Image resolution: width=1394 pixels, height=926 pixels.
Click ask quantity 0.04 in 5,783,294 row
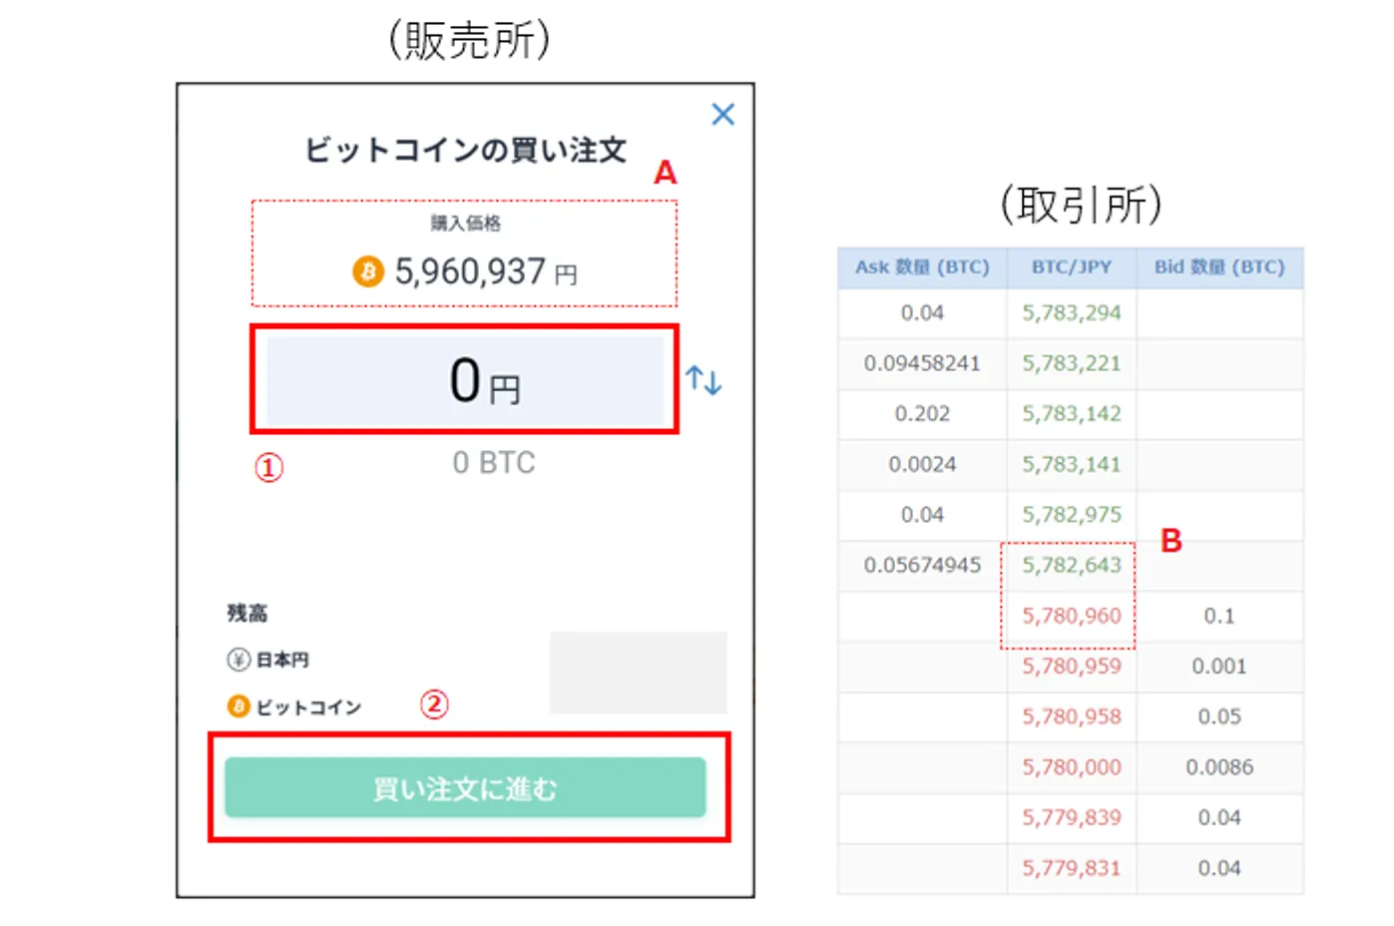coord(922,313)
